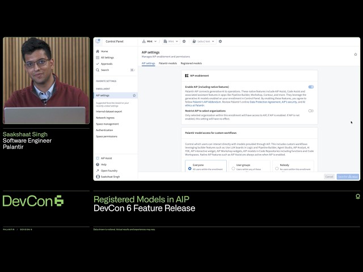Screen dimensions: 363x272
Task: Click 'Palantir model access for custom workflows' heading
Action: click(210, 133)
